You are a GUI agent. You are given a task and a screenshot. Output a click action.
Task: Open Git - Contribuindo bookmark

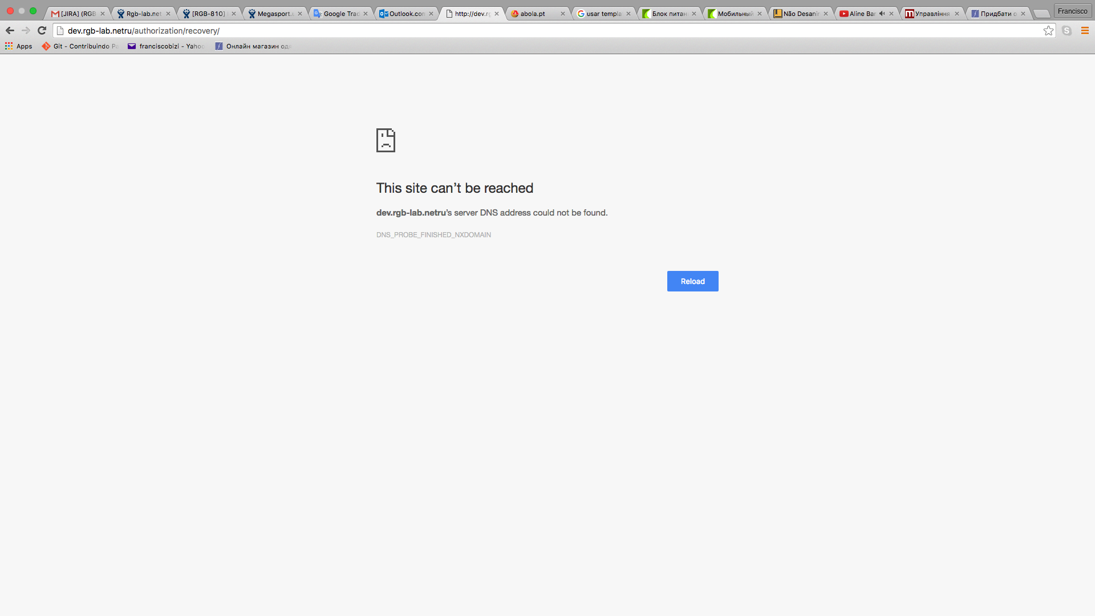[80, 46]
